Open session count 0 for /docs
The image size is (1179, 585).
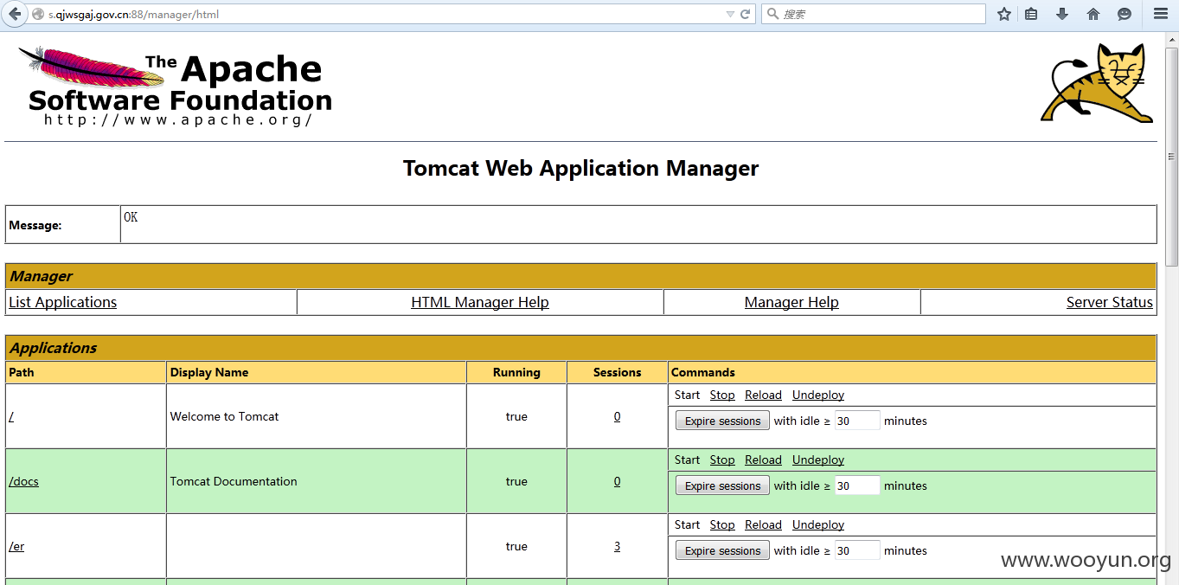[x=617, y=481]
